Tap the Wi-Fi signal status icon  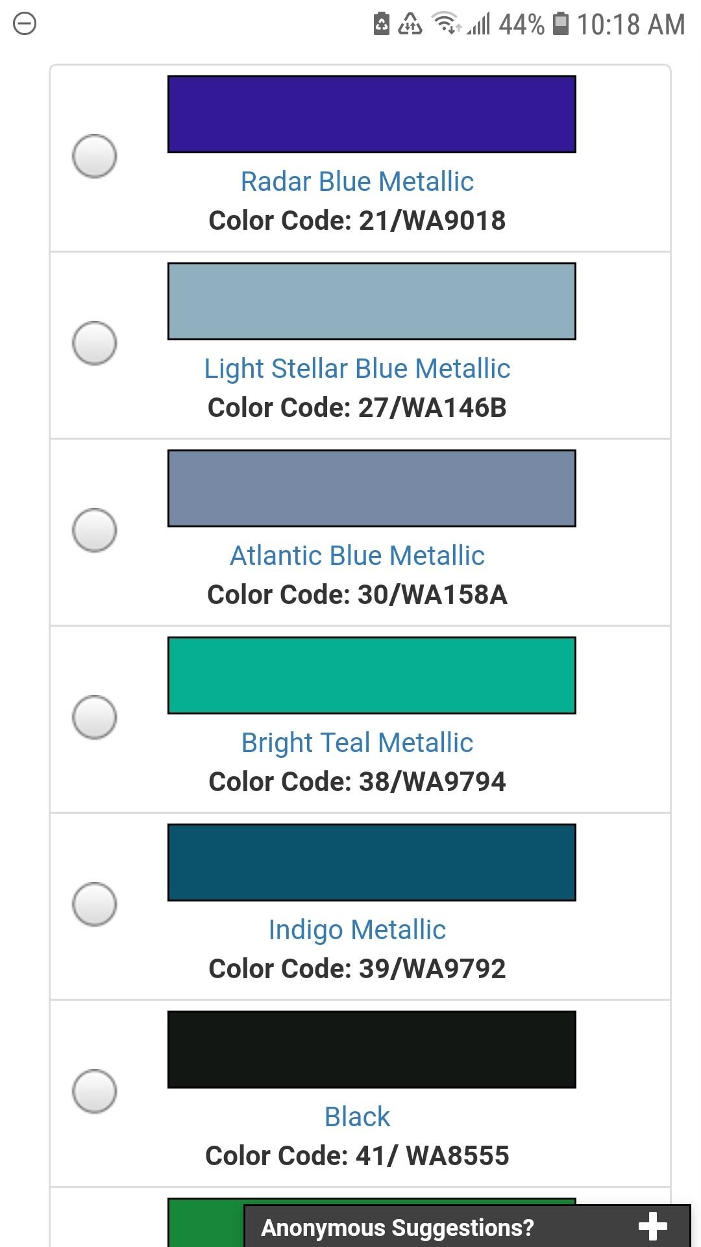[446, 24]
